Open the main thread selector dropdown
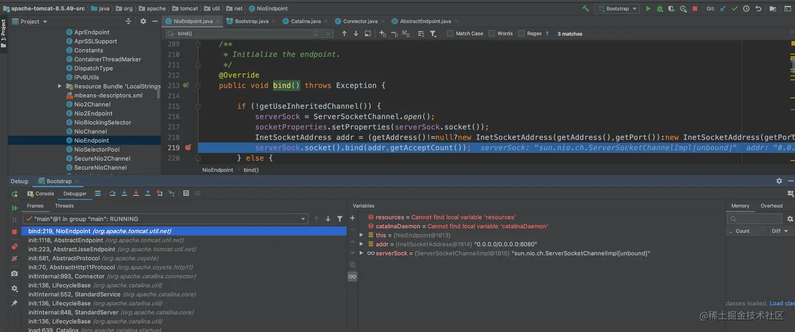This screenshot has width=795, height=332. coord(303,219)
